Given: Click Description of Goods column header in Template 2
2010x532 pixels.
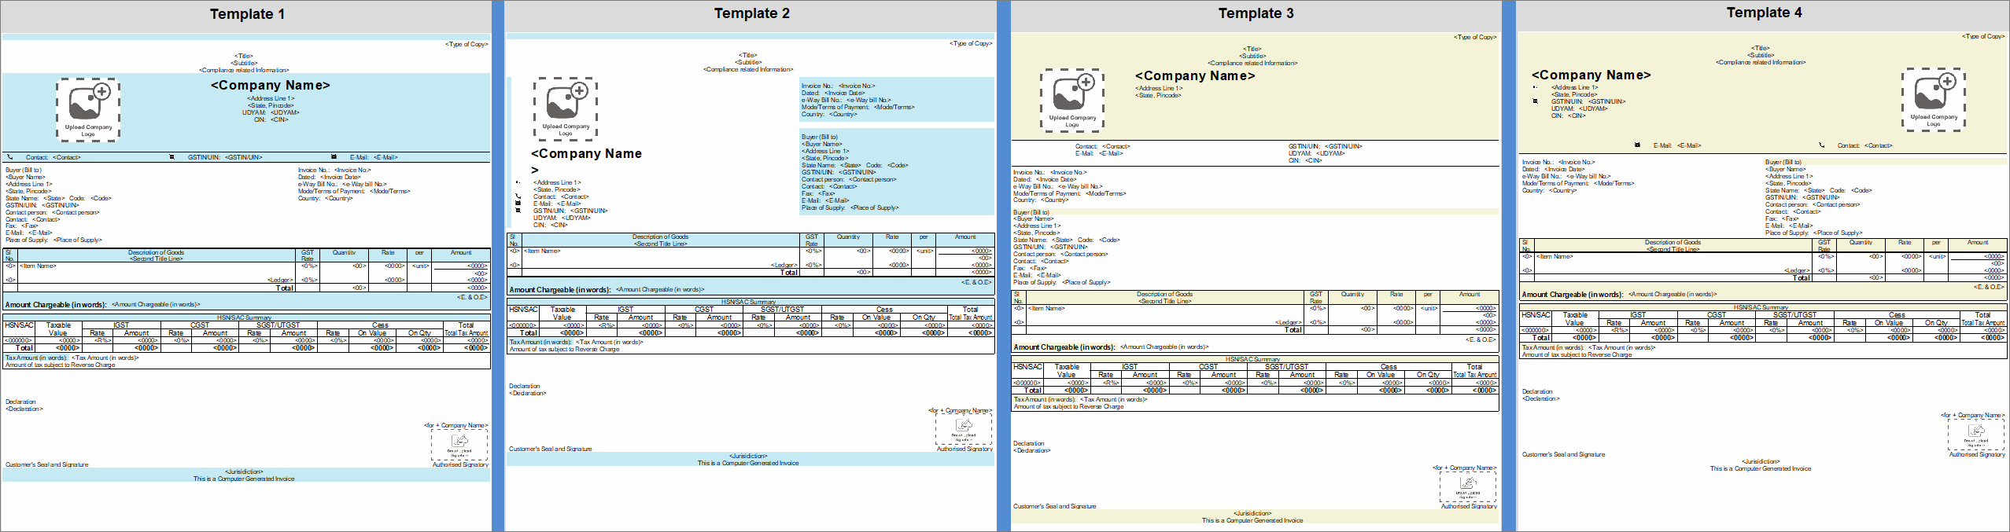Looking at the screenshot, I should click(x=660, y=237).
